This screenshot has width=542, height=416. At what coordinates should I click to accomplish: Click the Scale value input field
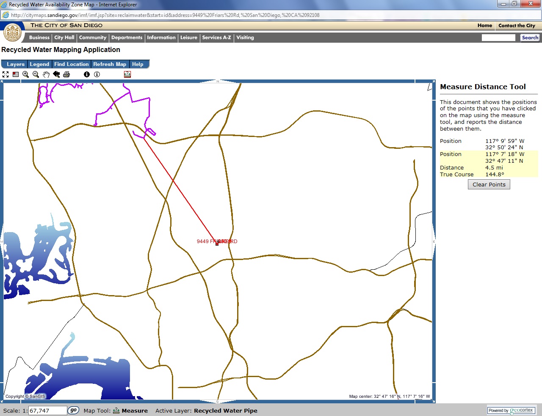[x=47, y=411]
